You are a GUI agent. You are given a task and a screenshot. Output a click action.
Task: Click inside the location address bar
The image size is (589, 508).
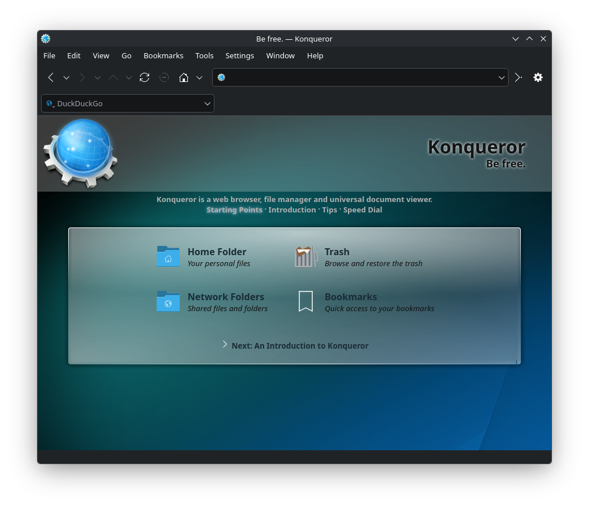click(x=360, y=77)
